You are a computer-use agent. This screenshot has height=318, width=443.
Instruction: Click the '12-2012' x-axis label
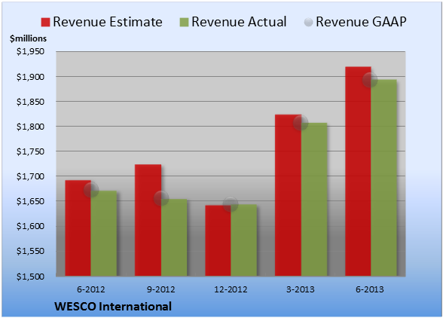click(x=231, y=289)
